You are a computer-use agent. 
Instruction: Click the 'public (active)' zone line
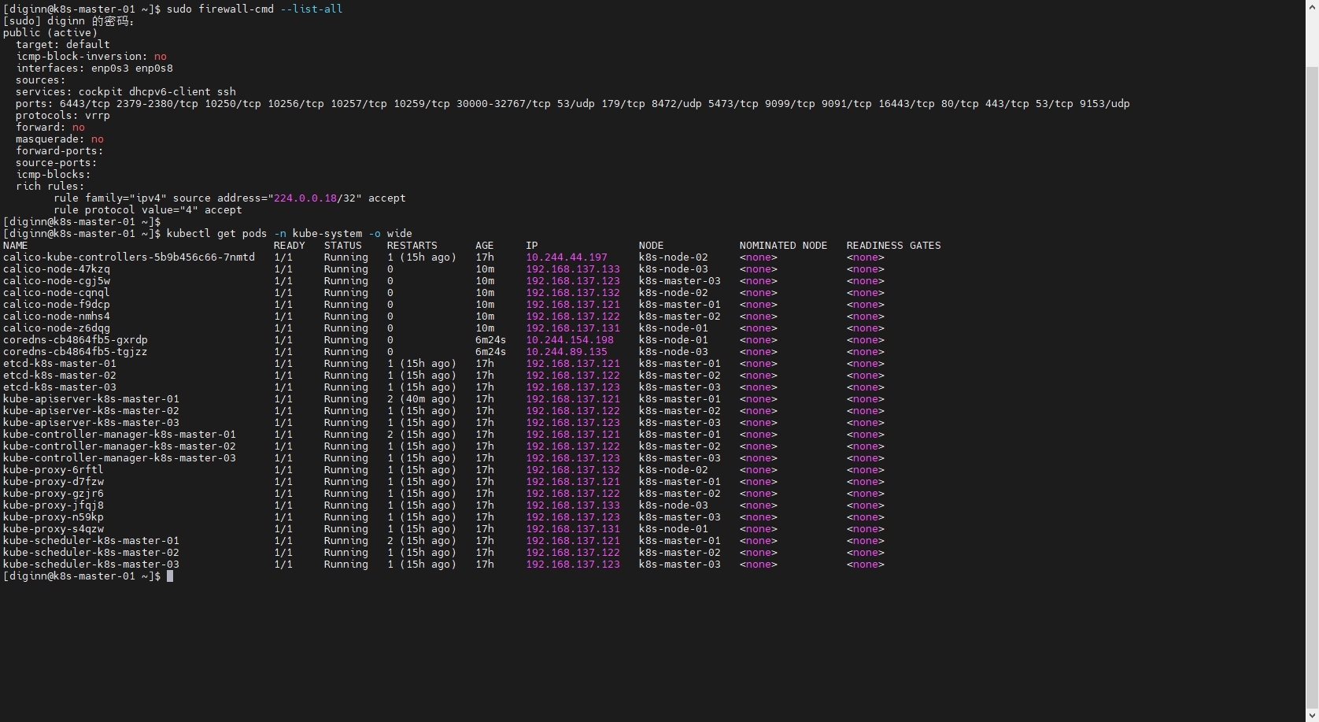click(x=50, y=33)
